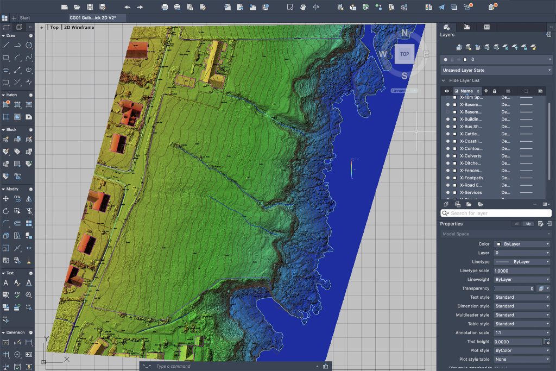Toggle visibility of the X-Culverts layer
This screenshot has width=556, height=371.
pos(448,156)
